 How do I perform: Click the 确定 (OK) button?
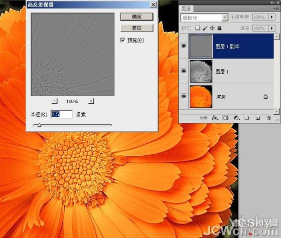(x=136, y=17)
